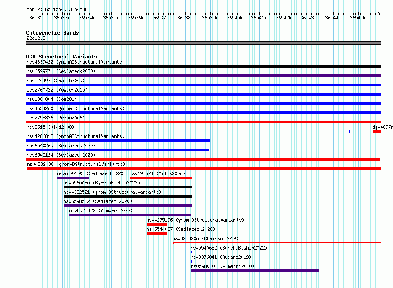This screenshot has height=288, width=393.
Task: Open nsv6544087 (Sedlazeck2020) variant label
Action: [181, 229]
